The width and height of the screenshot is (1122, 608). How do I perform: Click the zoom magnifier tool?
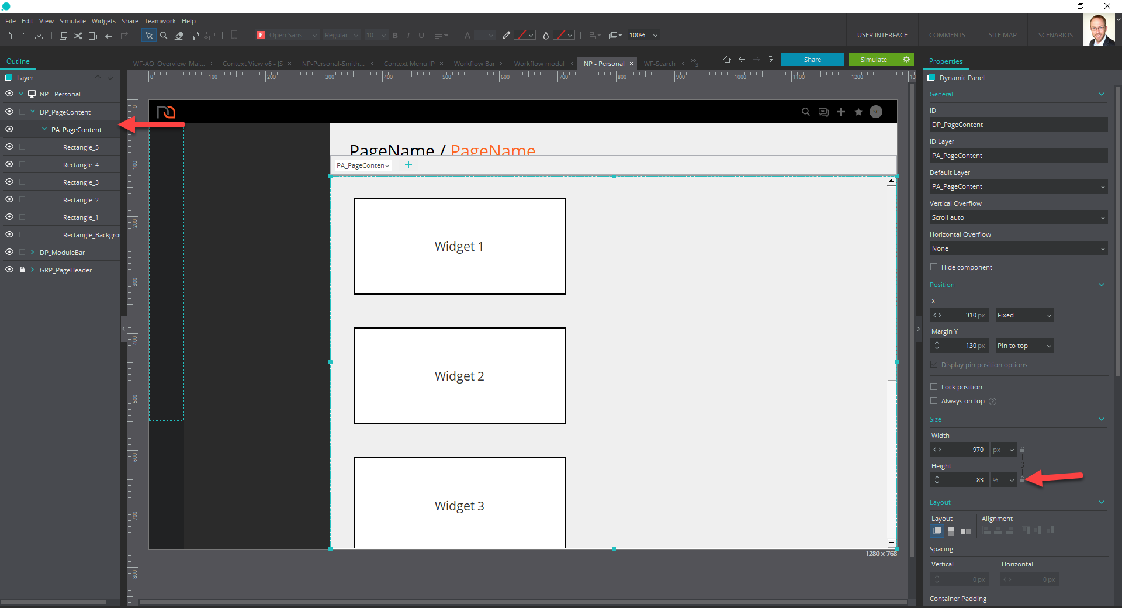(x=164, y=36)
